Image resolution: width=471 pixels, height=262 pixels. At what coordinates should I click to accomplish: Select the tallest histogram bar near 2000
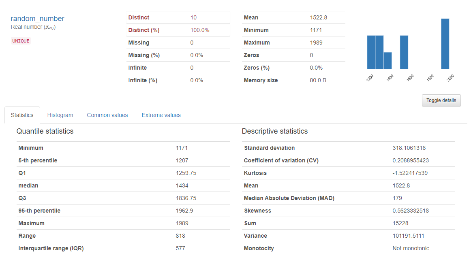coord(445,44)
